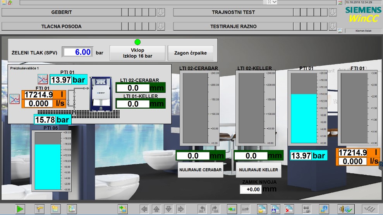Open the calendar icon beside the date
Viewport: 383px width, 215px height.
click(x=340, y=2)
